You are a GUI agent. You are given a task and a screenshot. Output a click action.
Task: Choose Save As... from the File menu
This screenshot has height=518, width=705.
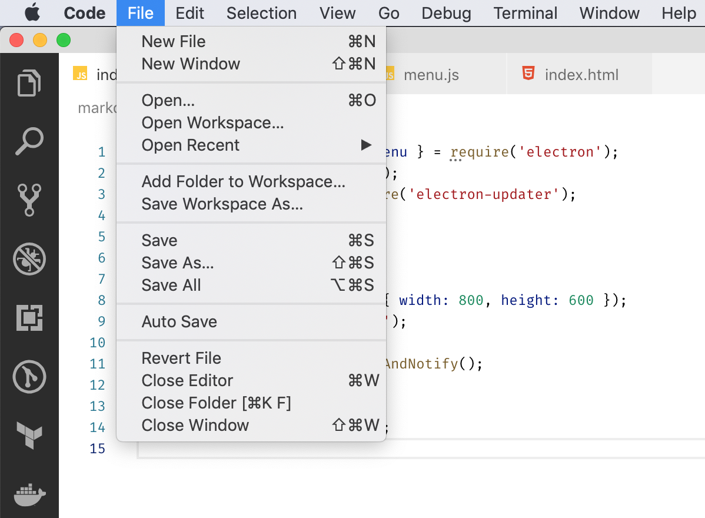click(251, 263)
